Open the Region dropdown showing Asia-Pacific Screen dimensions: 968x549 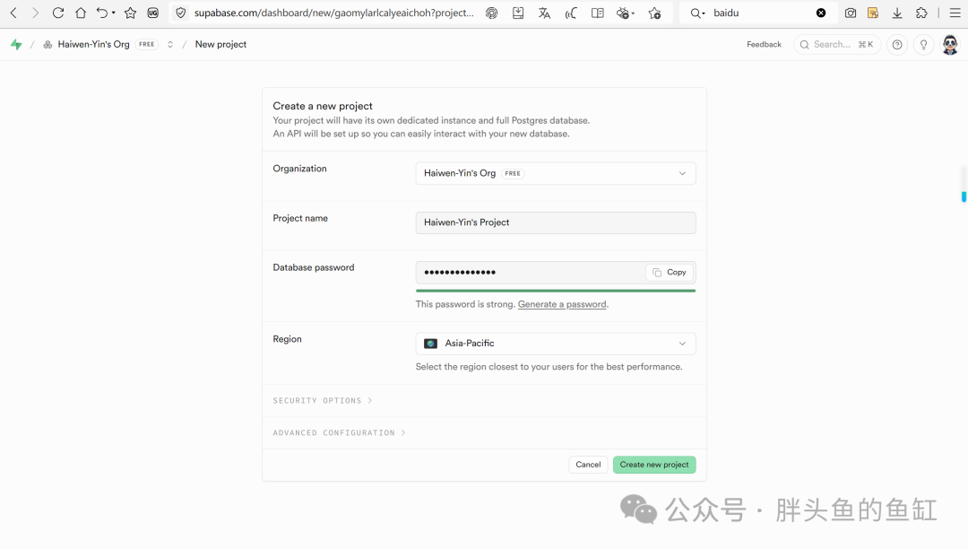(556, 344)
